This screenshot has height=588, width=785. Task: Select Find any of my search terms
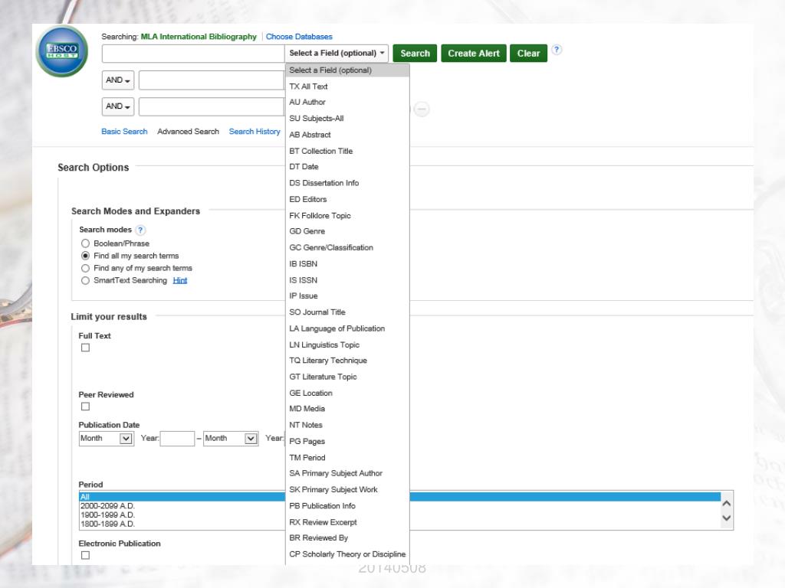click(x=86, y=268)
